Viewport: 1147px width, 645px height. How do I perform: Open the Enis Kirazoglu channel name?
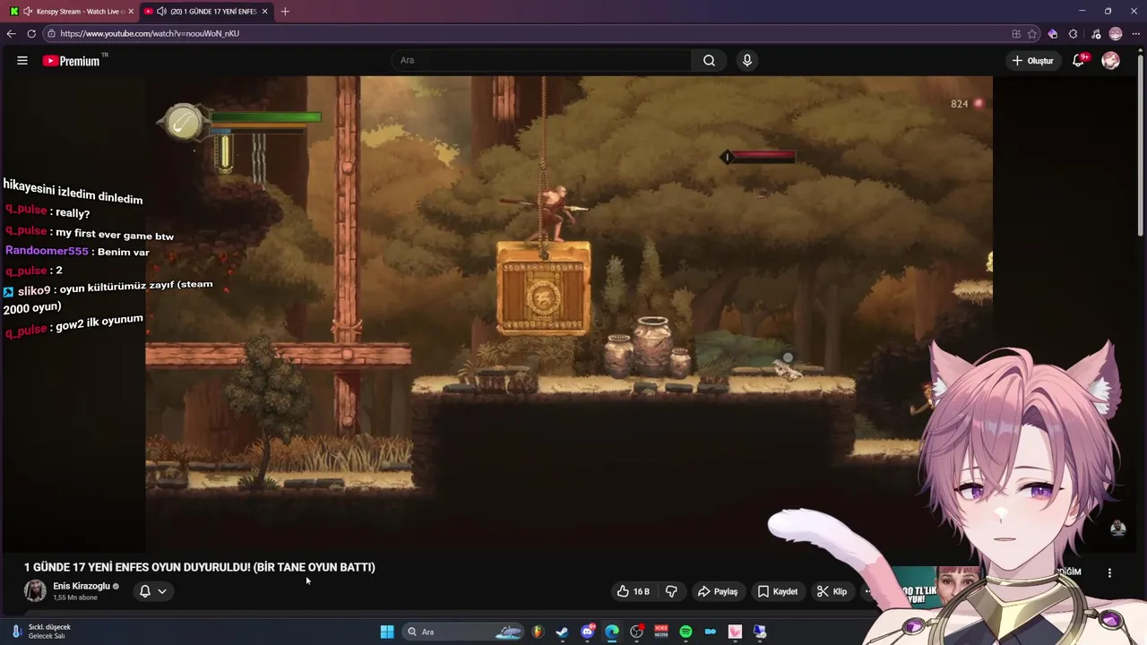point(82,586)
